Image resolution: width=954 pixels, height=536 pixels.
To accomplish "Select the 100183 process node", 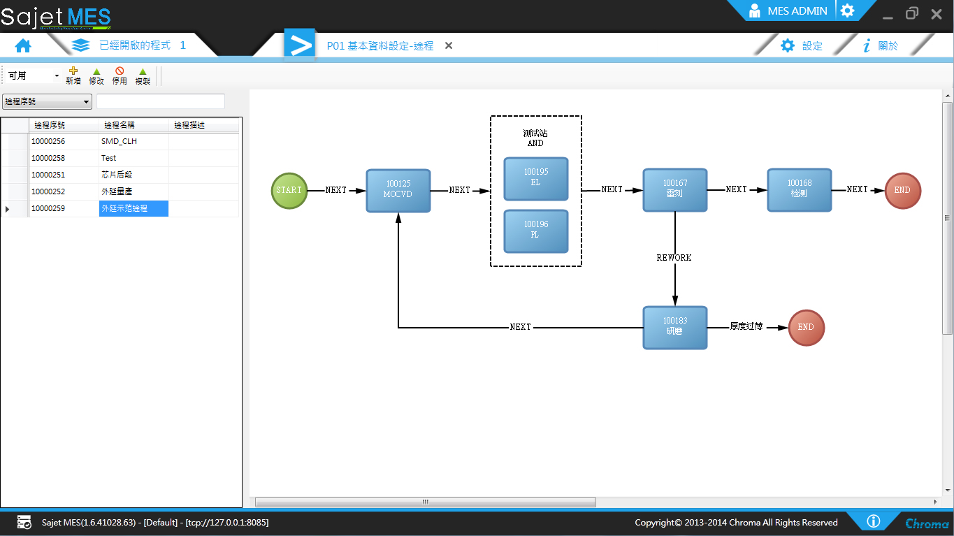I will [x=675, y=327].
